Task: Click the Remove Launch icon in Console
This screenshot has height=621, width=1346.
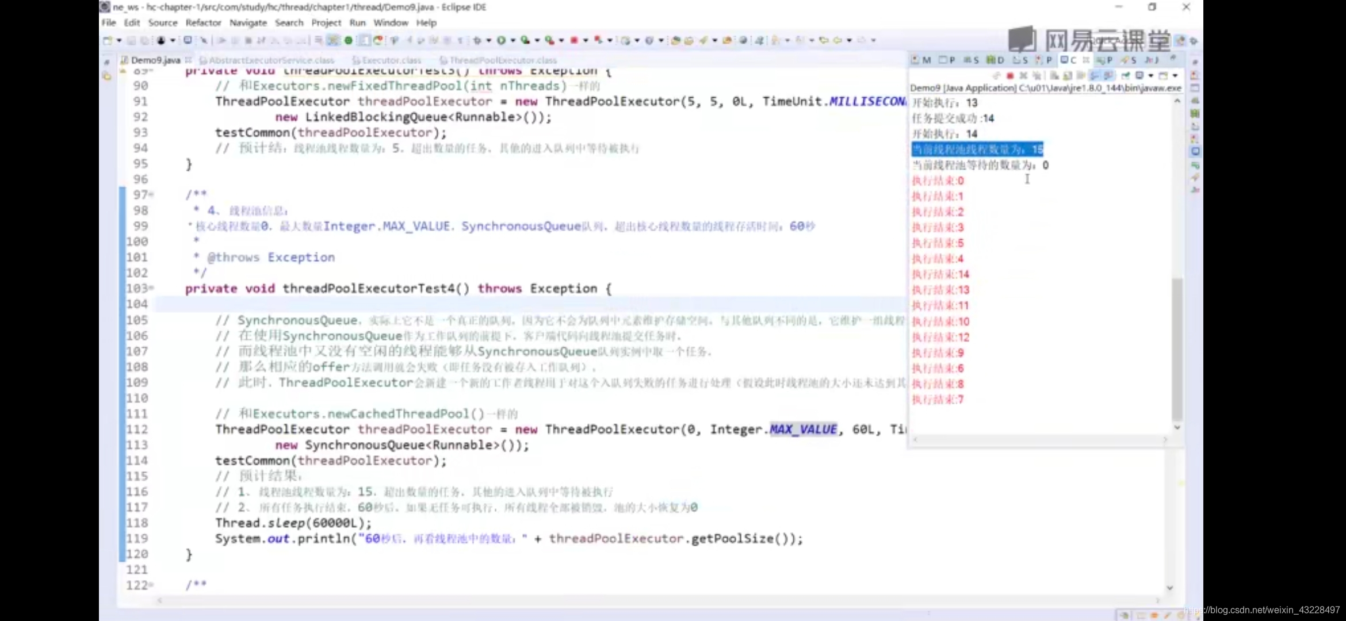Action: click(1023, 75)
